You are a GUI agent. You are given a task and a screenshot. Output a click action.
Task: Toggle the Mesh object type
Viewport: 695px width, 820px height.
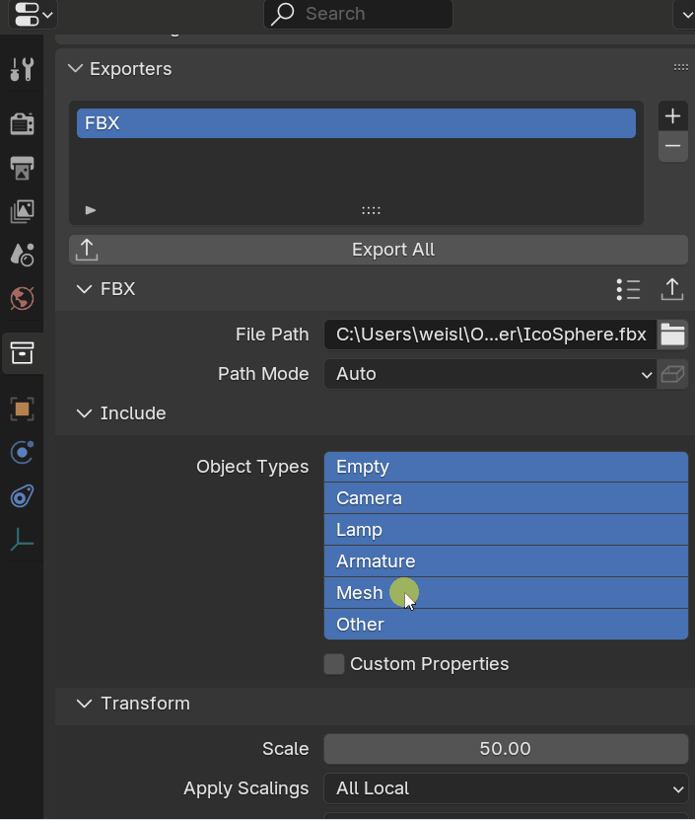pyautogui.click(x=506, y=593)
